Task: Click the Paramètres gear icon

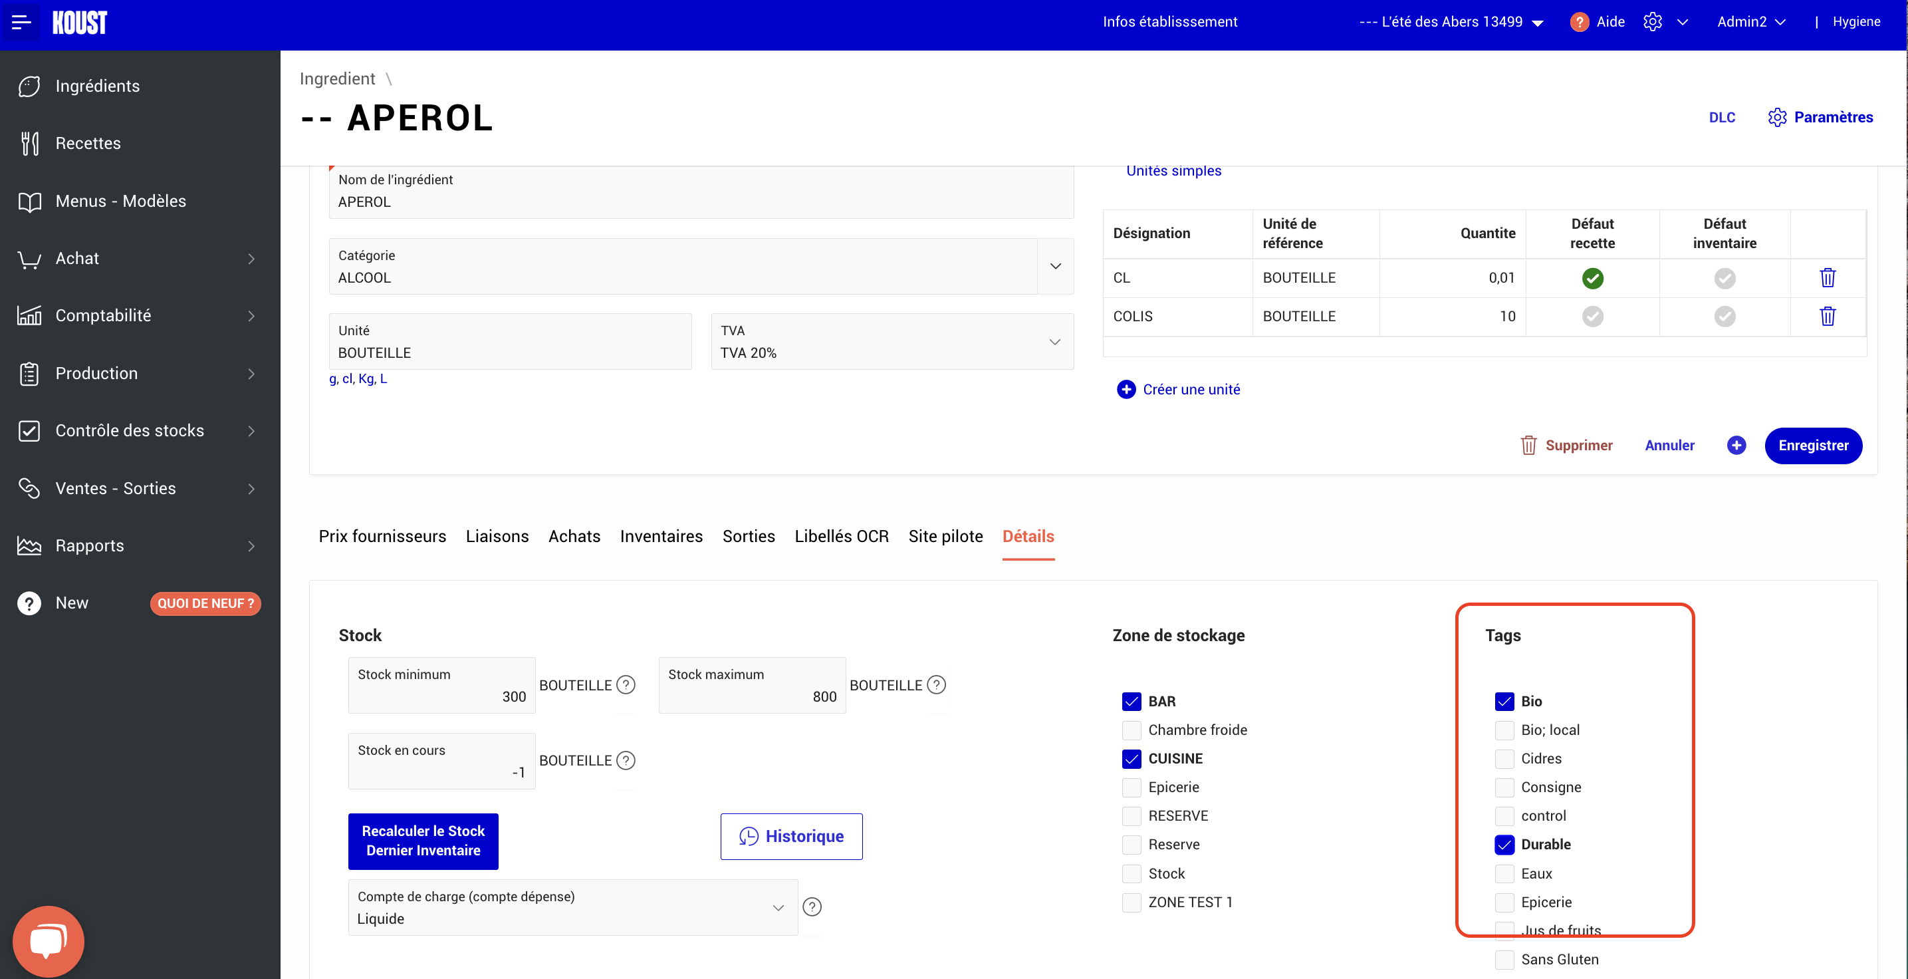Action: [x=1777, y=117]
